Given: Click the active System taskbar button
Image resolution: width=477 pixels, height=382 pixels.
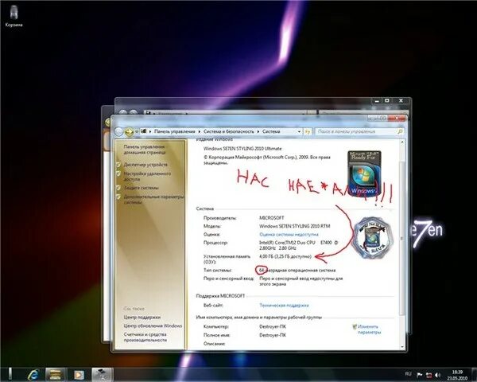Looking at the screenshot, I should 103,374.
